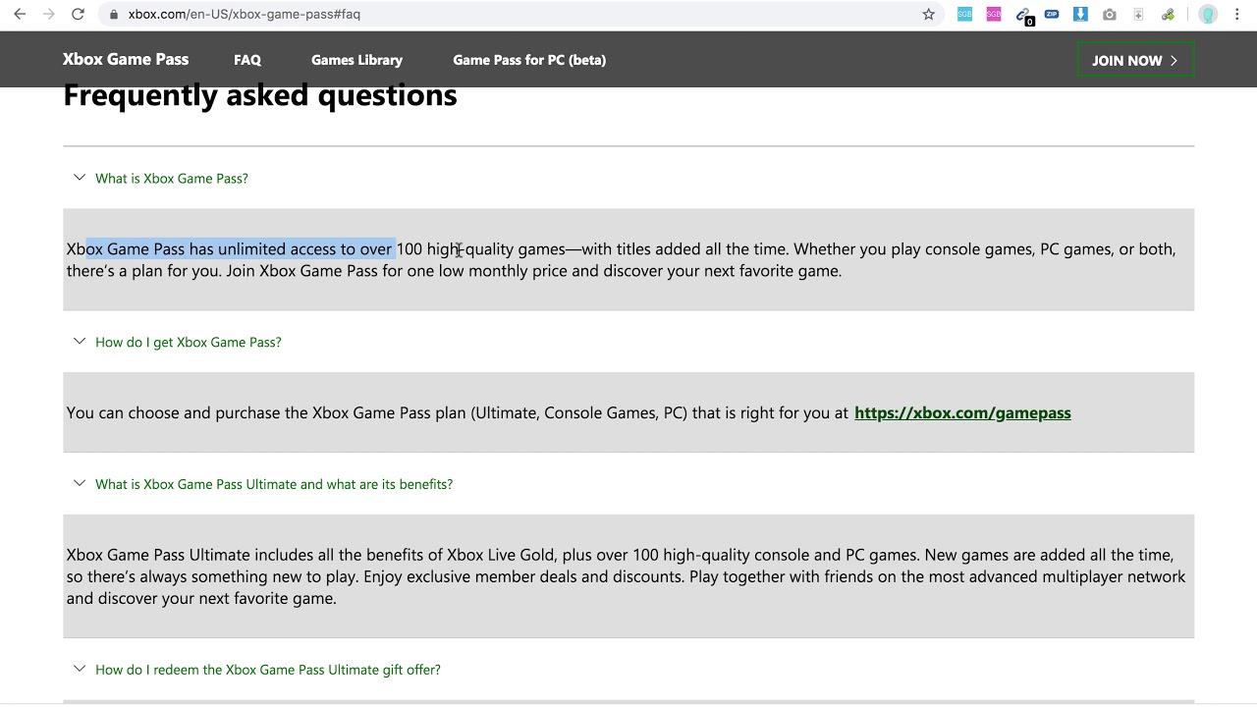1257x707 pixels.
Task: Reload the page
Action: click(78, 14)
